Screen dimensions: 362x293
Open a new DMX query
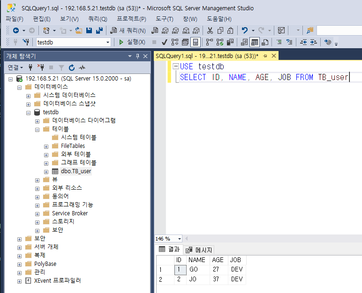(x=175, y=30)
